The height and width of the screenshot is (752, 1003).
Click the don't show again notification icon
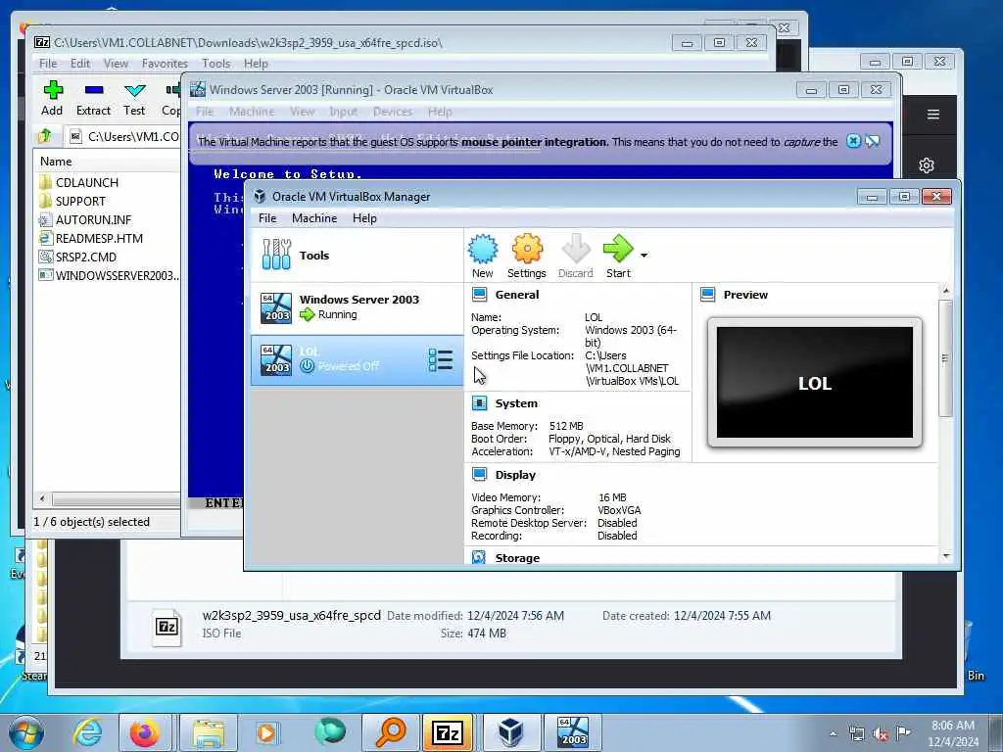coord(873,141)
